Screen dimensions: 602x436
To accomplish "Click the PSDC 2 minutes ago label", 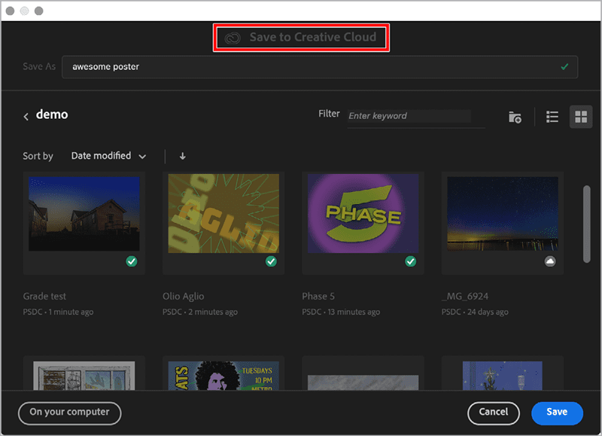I will pos(200,312).
